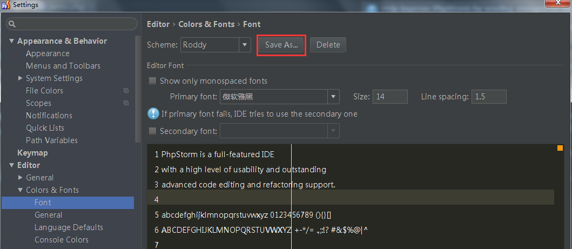Enable the Secondary font checkbox
Image resolution: width=572 pixels, height=249 pixels.
tap(152, 131)
